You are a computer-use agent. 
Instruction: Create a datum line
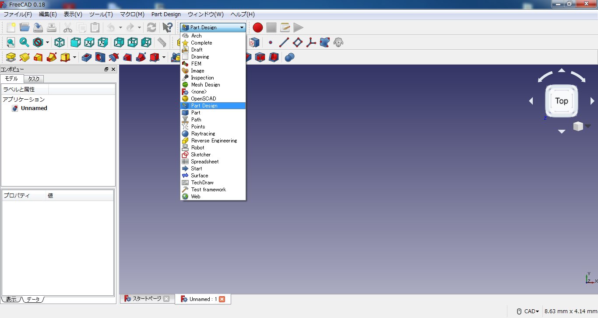284,42
